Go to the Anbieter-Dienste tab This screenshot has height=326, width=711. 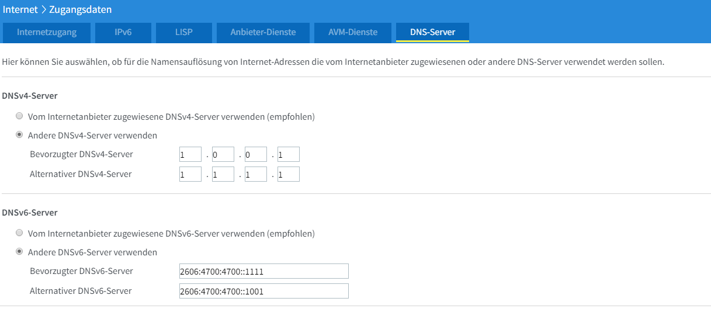click(263, 33)
